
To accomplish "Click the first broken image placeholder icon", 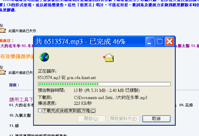I will coord(3,29).
